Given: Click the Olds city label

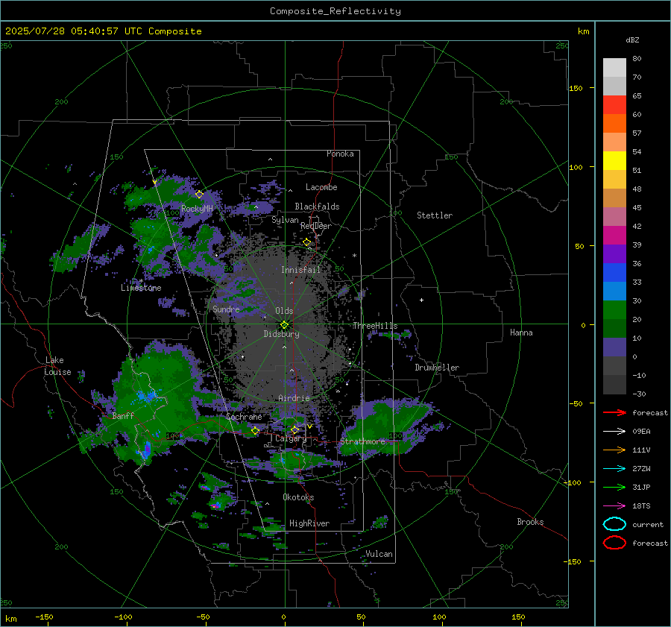Looking at the screenshot, I should pyautogui.click(x=284, y=311).
